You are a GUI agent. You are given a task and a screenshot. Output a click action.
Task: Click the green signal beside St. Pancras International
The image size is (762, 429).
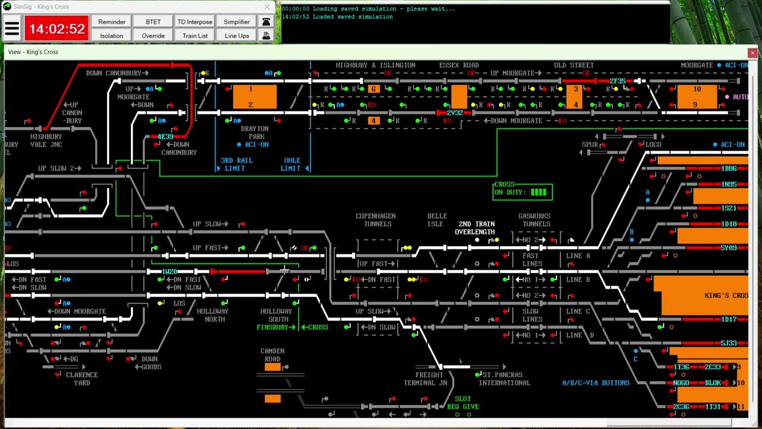click(x=478, y=374)
